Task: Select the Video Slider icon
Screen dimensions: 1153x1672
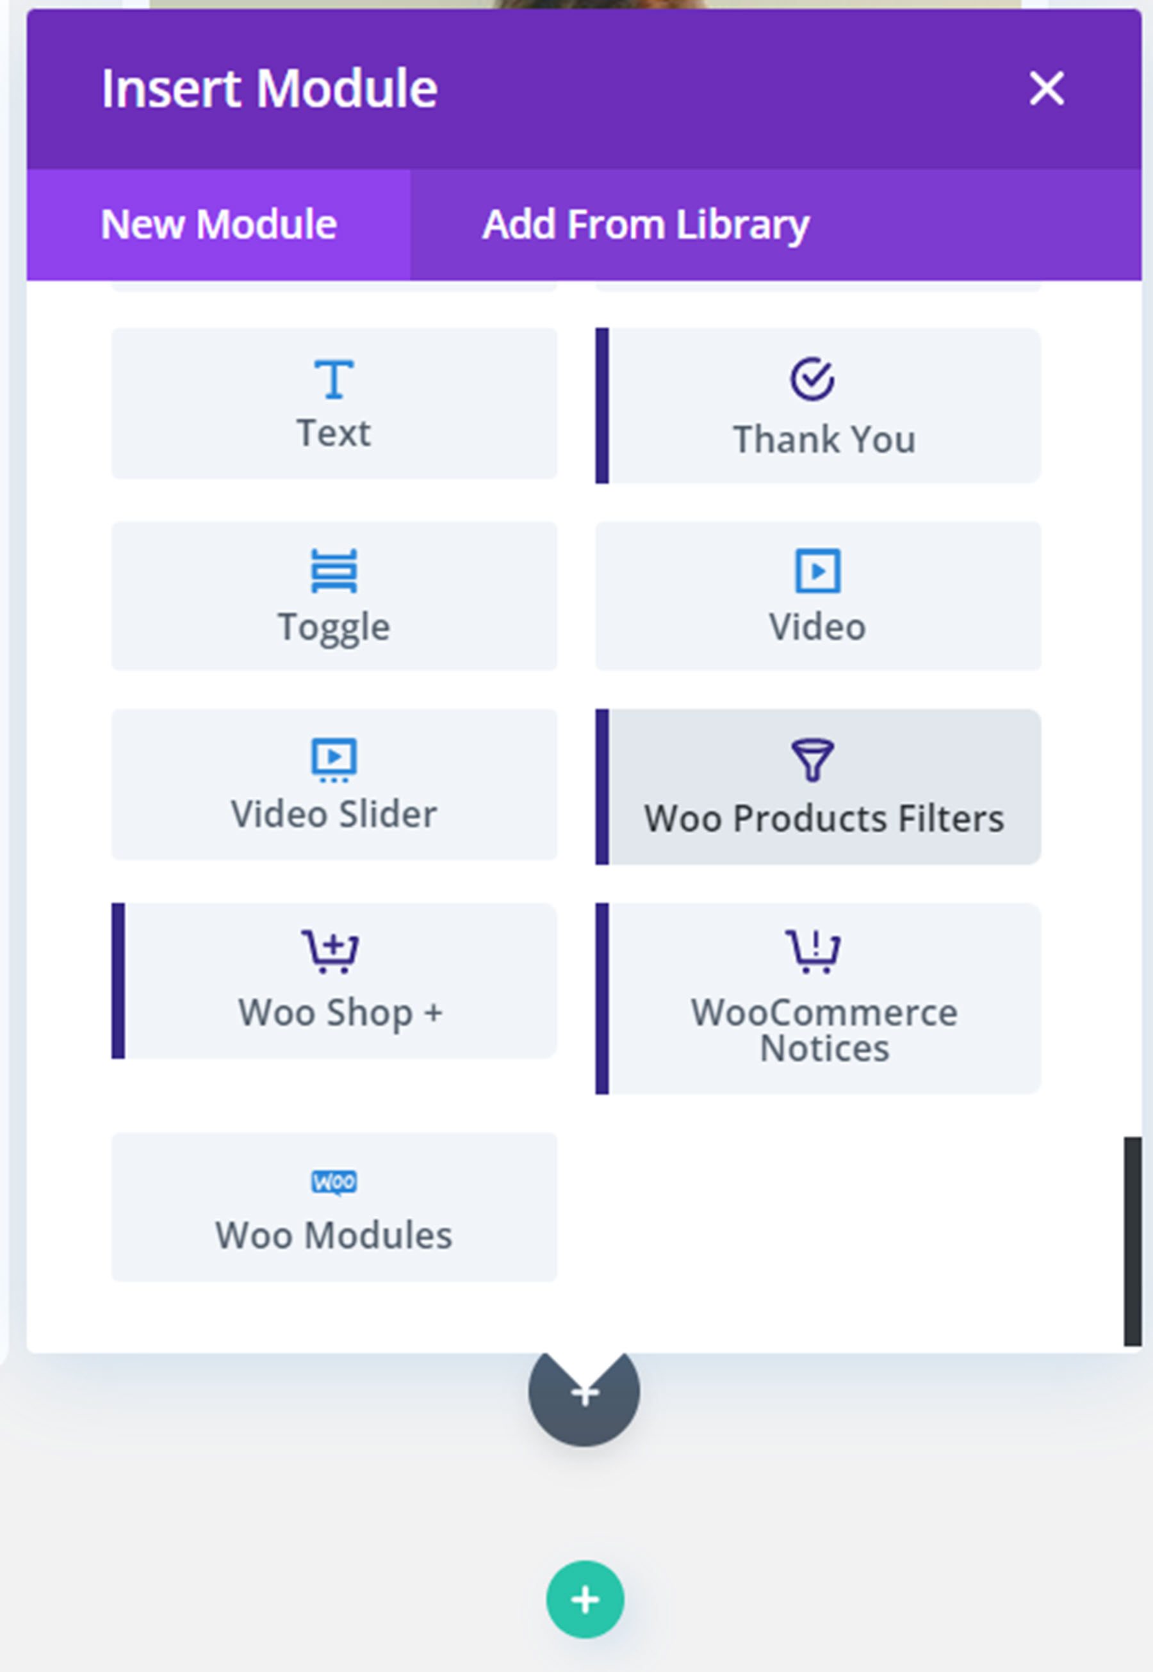Action: click(x=334, y=760)
